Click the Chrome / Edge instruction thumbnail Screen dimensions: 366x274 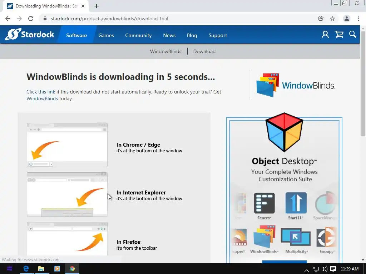[67, 145]
